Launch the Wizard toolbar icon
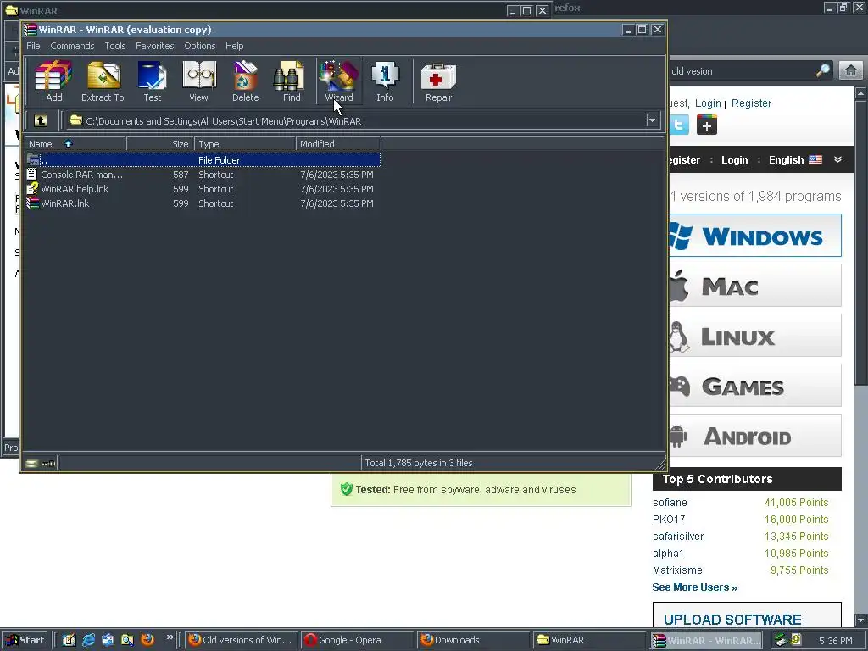 339,81
